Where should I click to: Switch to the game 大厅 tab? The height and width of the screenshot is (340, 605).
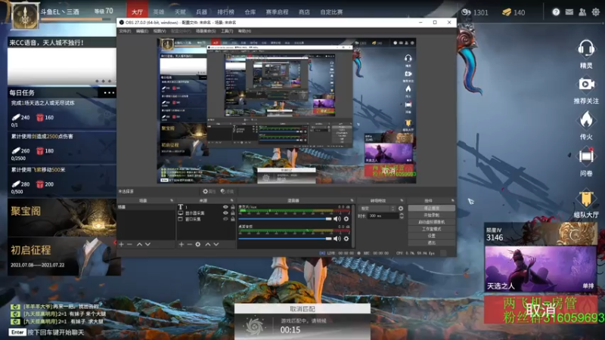(x=137, y=12)
